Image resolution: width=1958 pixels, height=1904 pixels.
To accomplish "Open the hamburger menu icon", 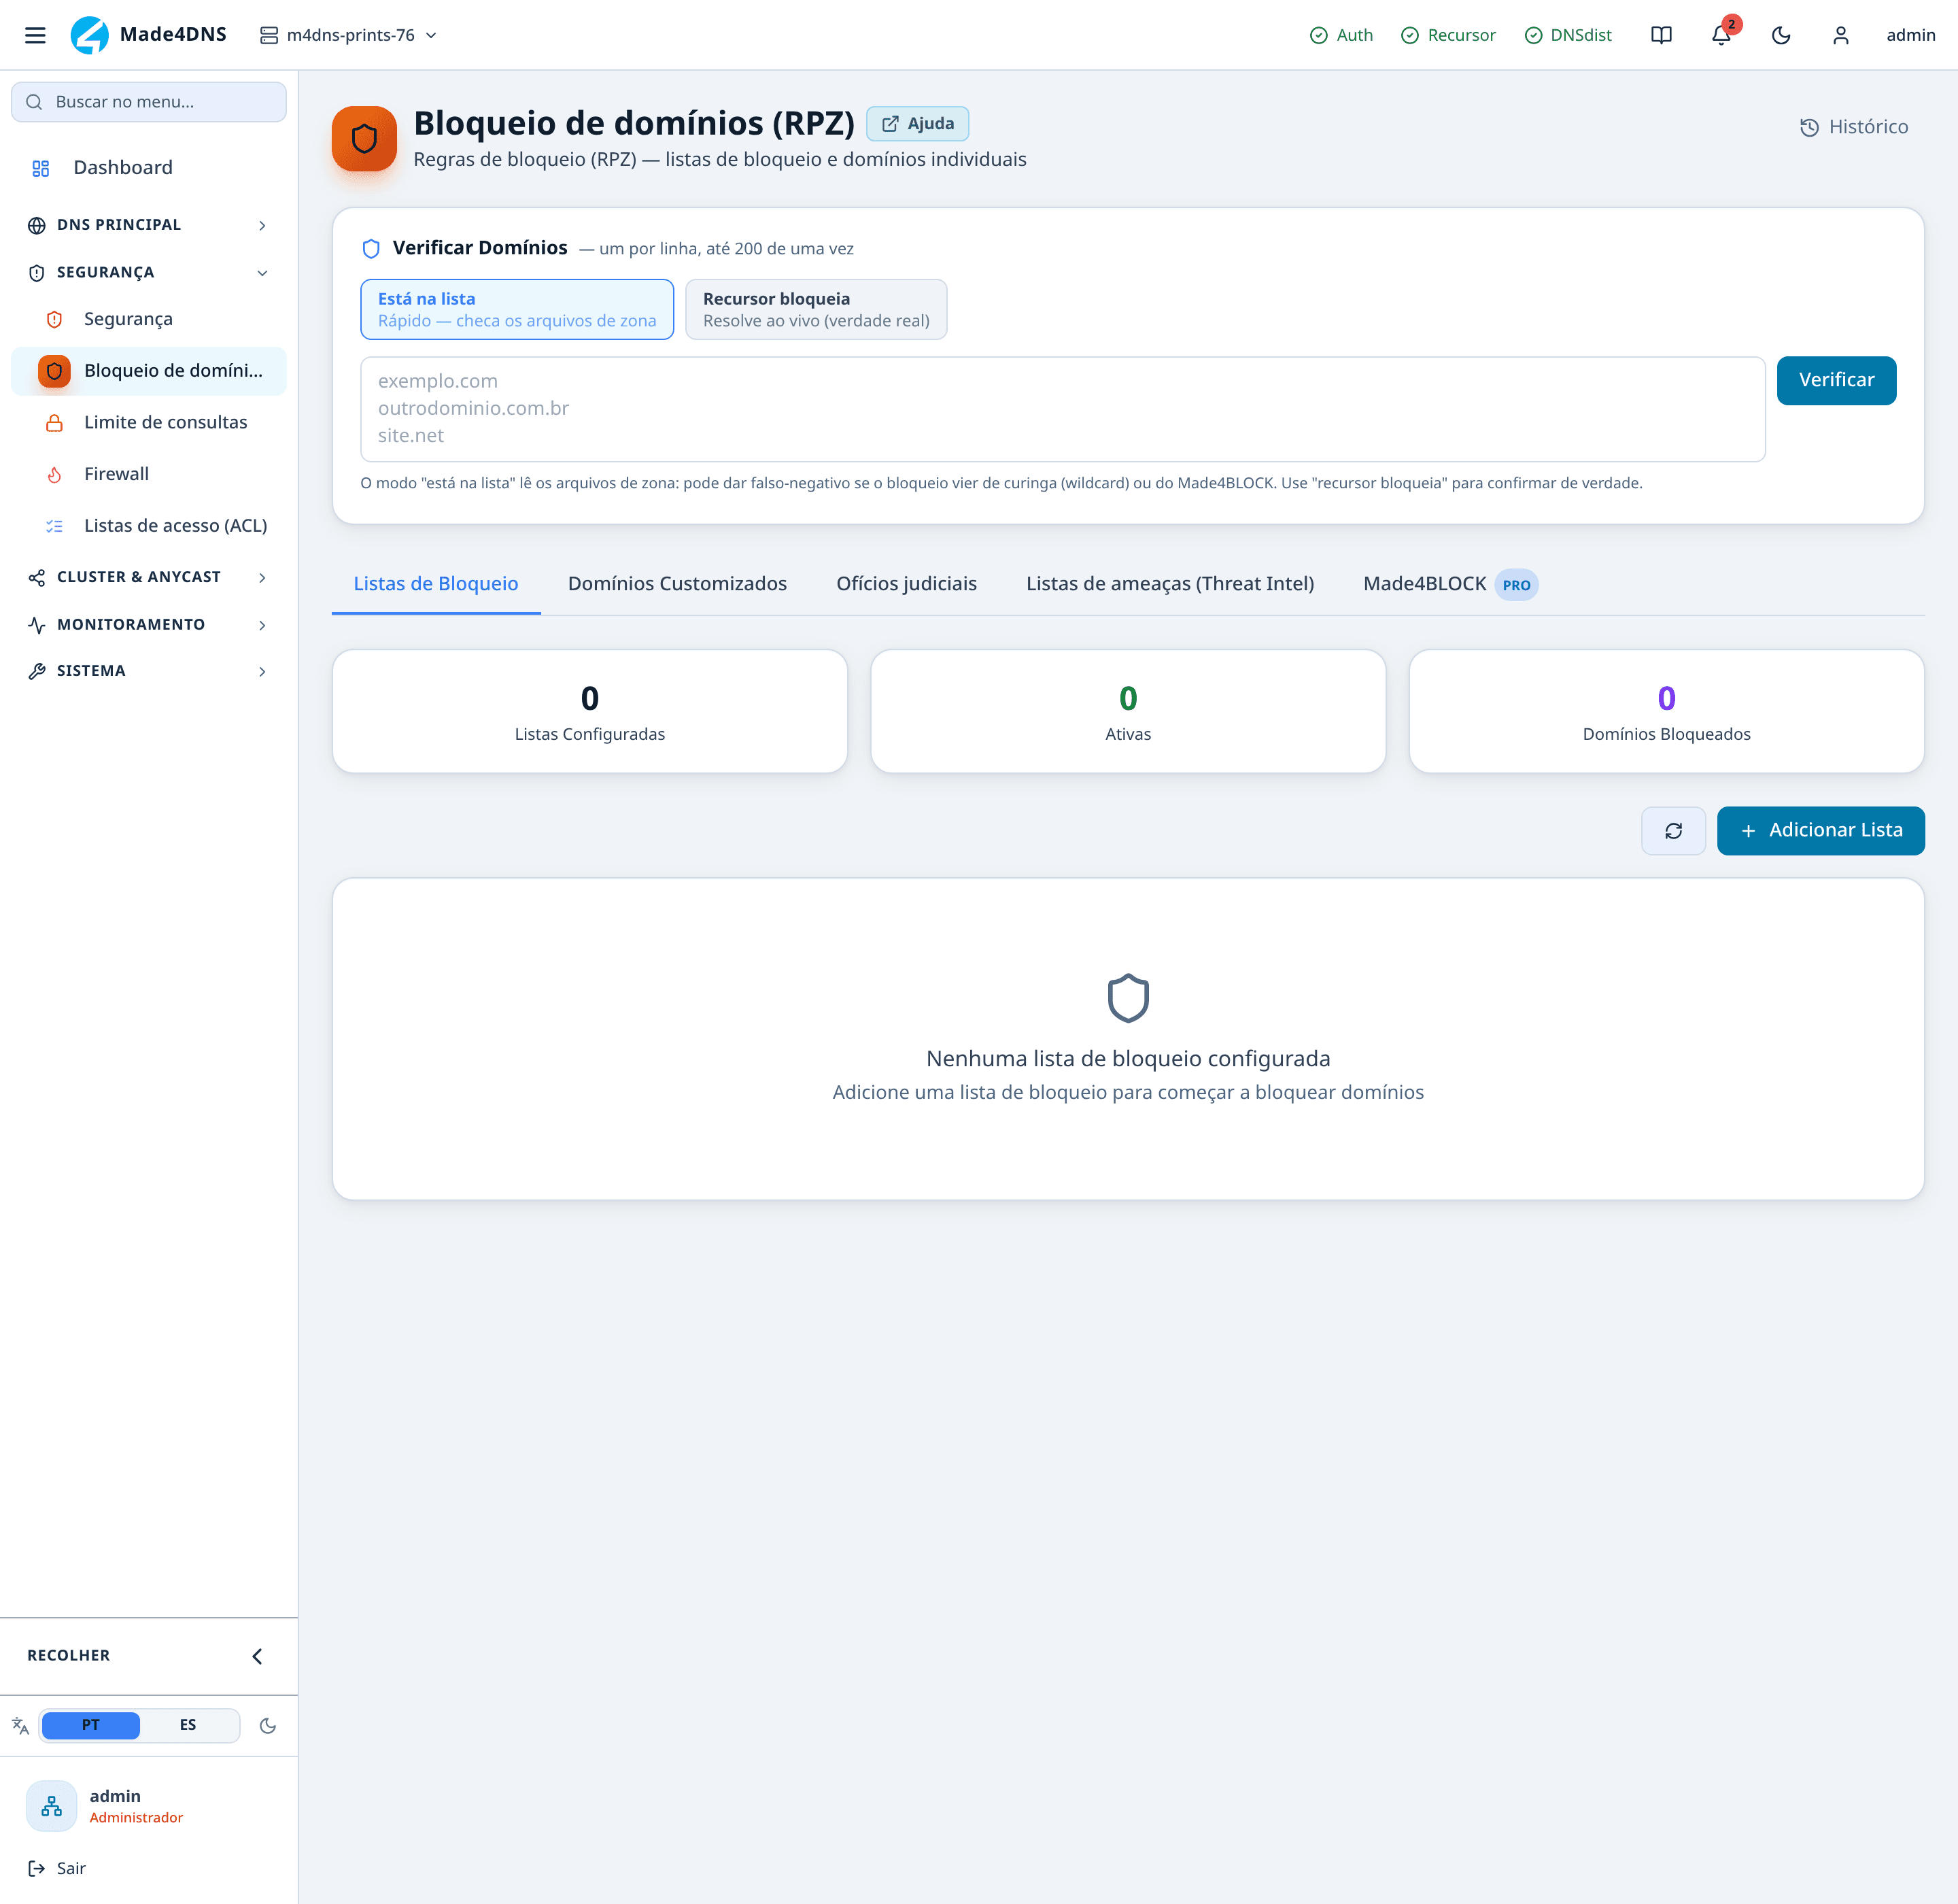I will pyautogui.click(x=35, y=35).
